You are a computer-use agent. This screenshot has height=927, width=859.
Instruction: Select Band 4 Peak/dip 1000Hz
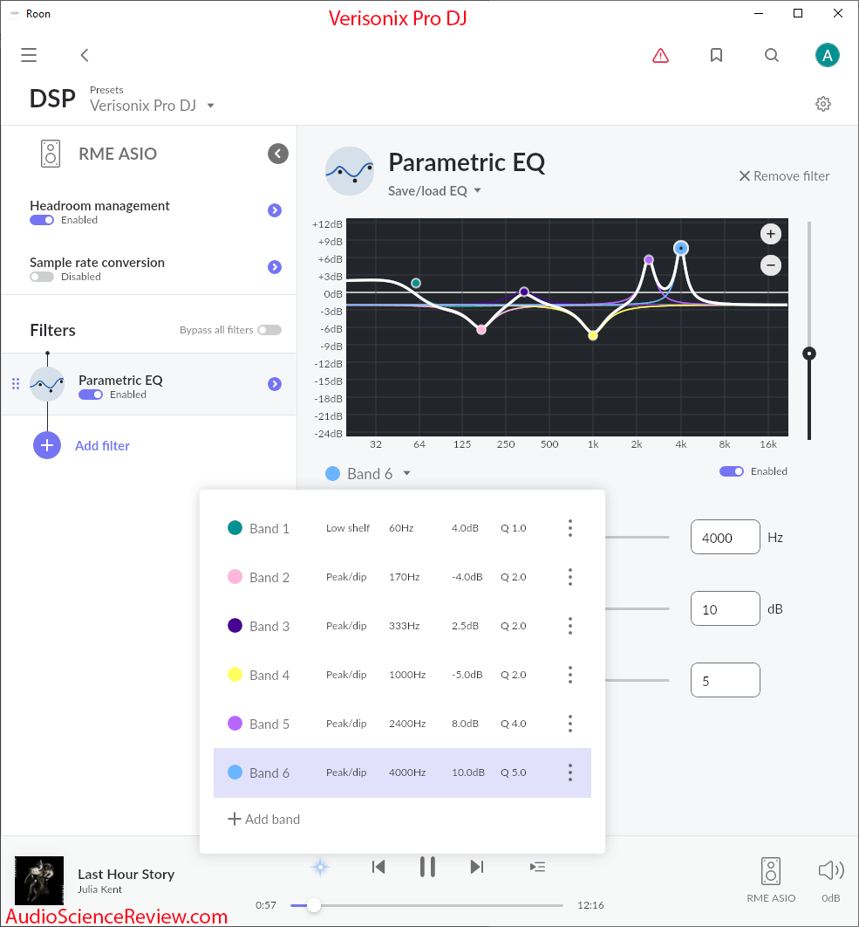(x=402, y=675)
